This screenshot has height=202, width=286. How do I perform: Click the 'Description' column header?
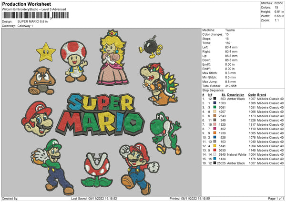(235, 95)
